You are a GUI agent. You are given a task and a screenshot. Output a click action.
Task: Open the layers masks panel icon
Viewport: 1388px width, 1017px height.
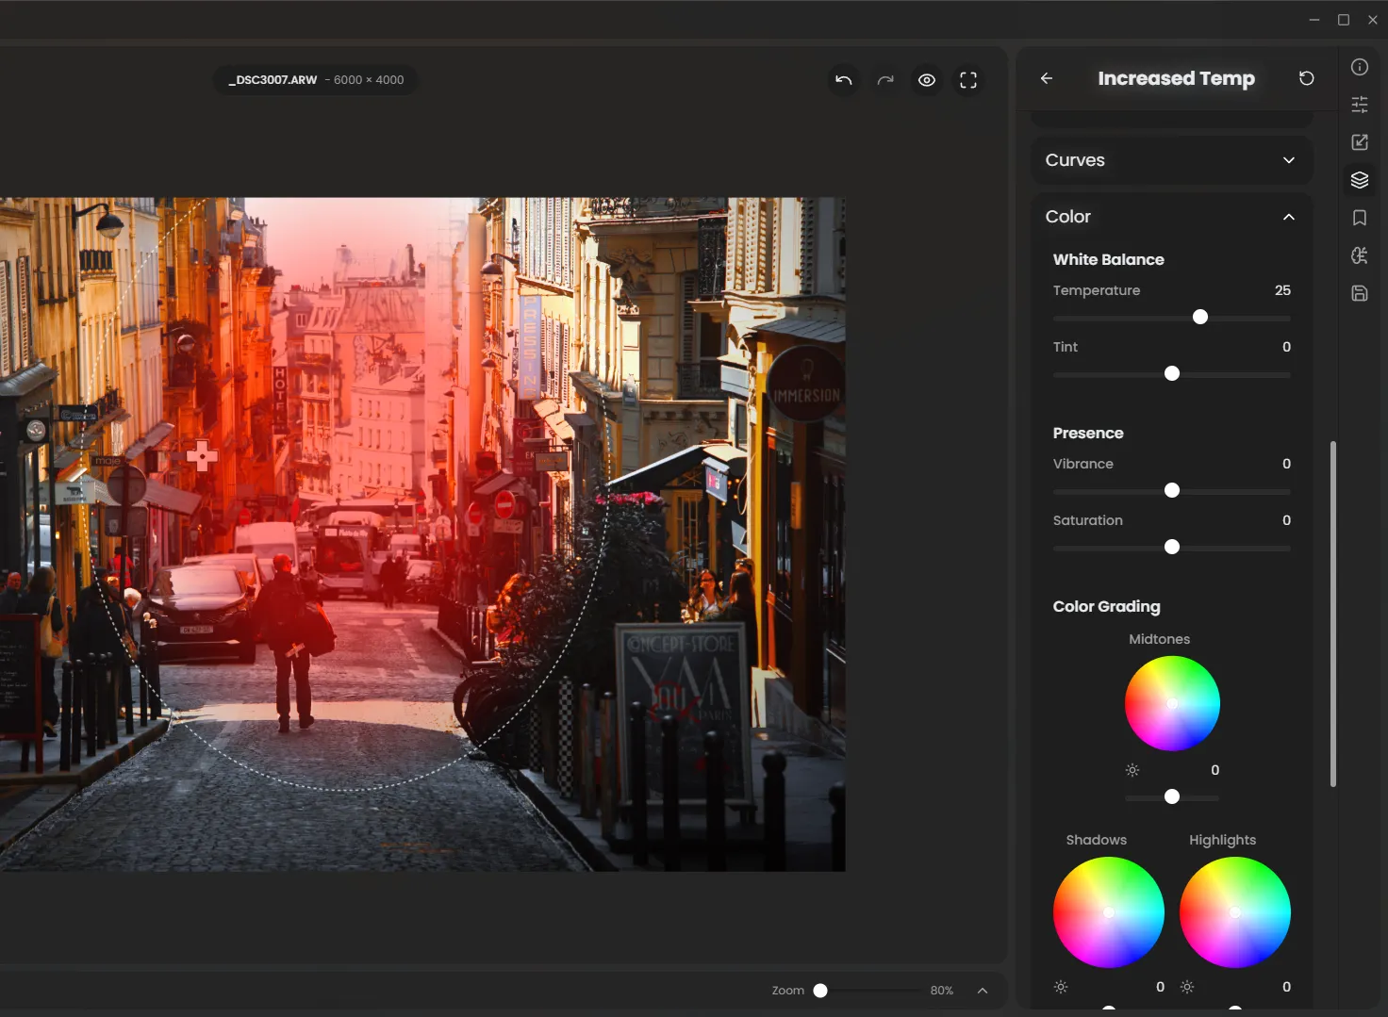[x=1359, y=180]
